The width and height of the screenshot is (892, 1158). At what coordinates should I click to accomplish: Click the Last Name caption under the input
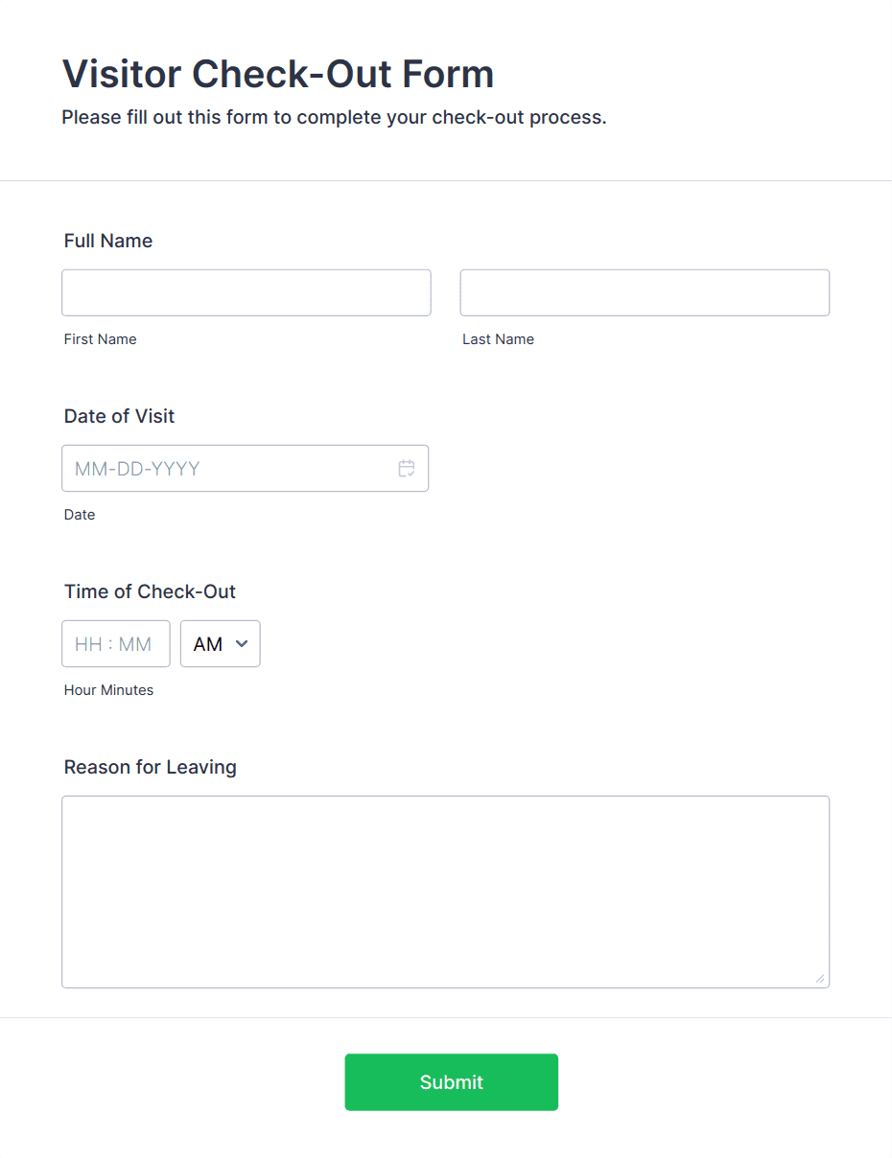click(x=498, y=338)
